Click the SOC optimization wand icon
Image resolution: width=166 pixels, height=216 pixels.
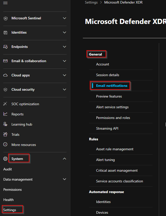[5, 104]
